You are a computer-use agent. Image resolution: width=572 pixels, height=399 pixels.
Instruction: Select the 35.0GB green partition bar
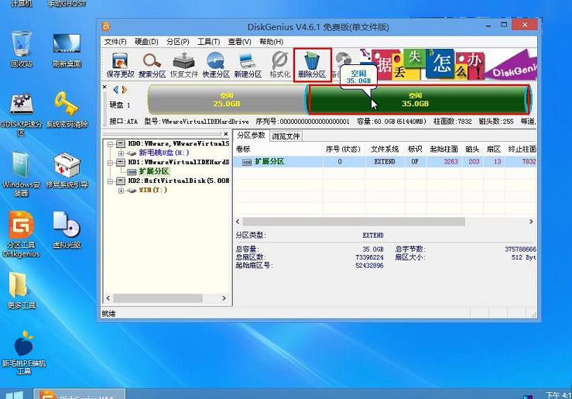click(418, 100)
